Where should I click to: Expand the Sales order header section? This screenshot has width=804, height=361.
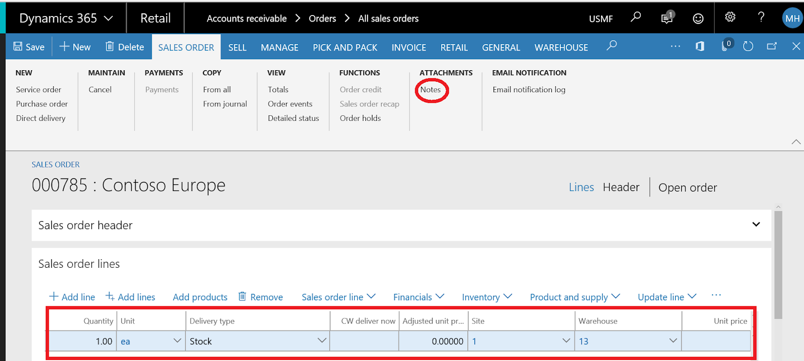coord(756,225)
